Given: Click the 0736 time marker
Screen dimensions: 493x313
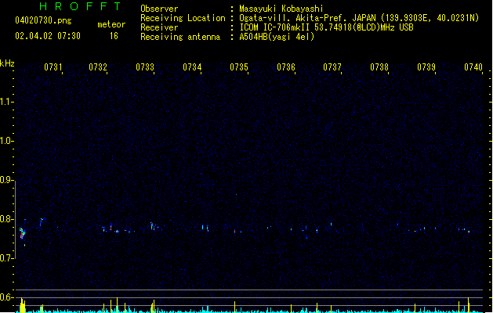Looking at the screenshot, I should pos(286,67).
